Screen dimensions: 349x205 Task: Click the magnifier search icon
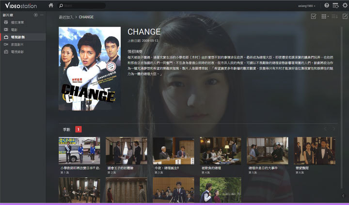click(x=61, y=5)
